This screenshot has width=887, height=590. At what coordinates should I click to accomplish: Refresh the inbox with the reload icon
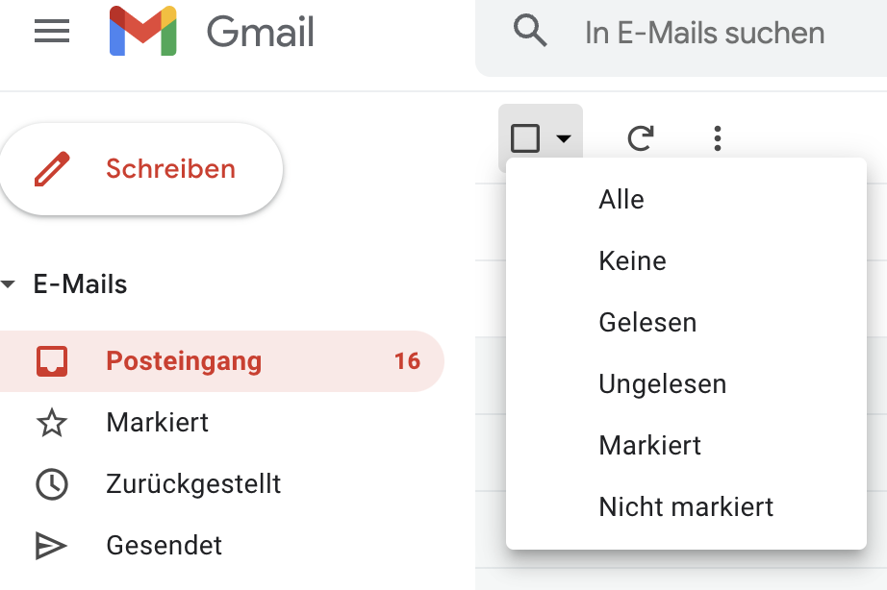pyautogui.click(x=639, y=137)
